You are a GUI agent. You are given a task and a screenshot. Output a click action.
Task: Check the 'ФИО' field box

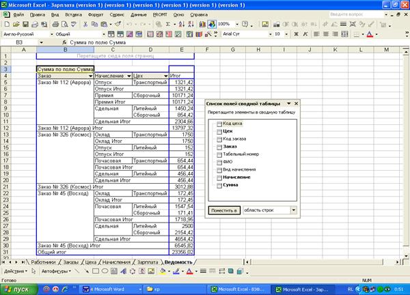click(219, 162)
